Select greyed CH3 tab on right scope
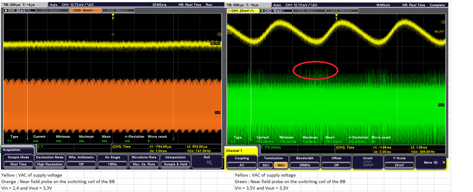This screenshot has height=192, width=473. point(309,11)
